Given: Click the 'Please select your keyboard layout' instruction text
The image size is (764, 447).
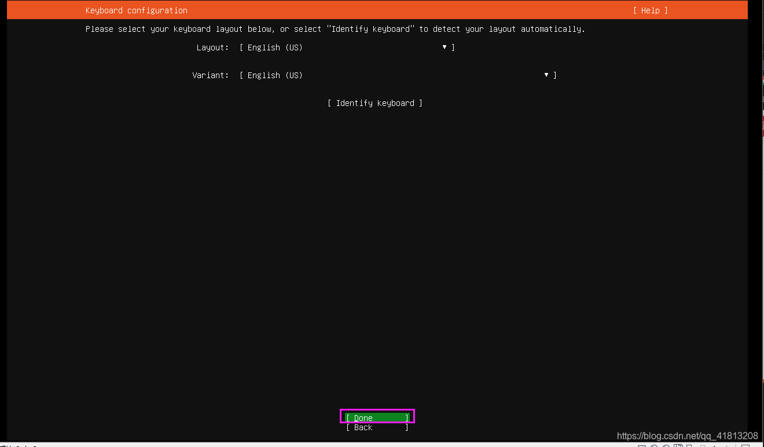Looking at the screenshot, I should point(335,29).
